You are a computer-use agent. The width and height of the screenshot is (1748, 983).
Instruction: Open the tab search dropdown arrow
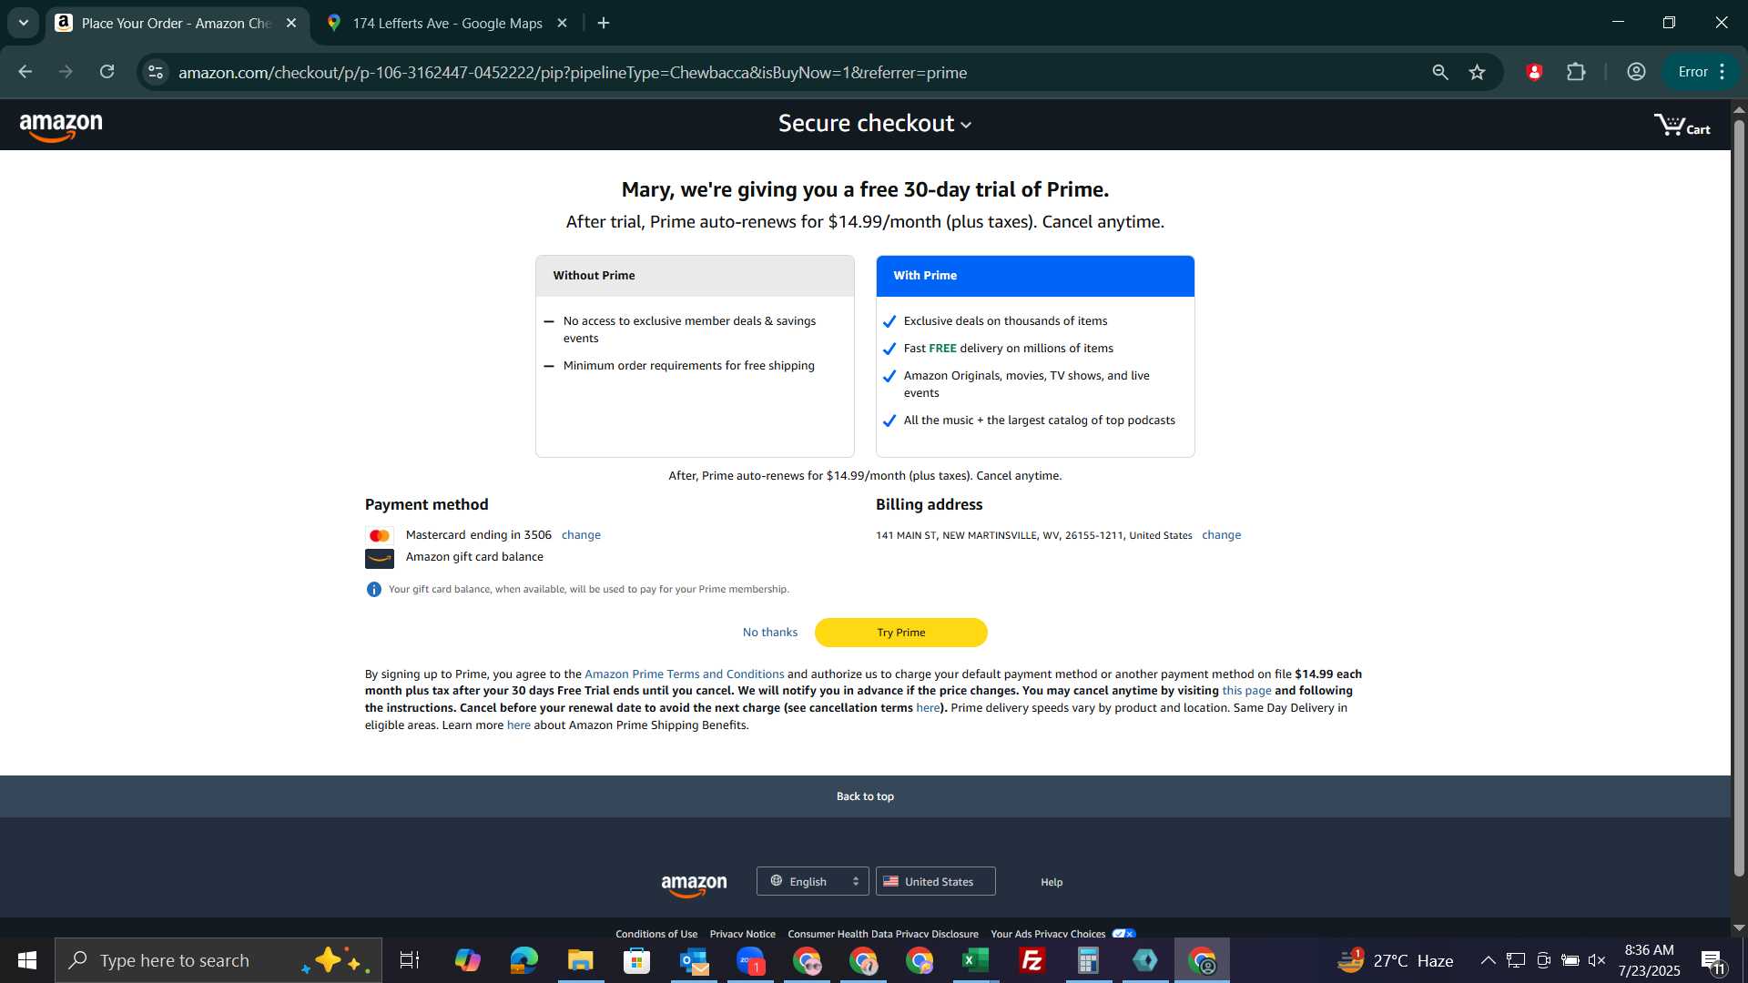tap(24, 24)
